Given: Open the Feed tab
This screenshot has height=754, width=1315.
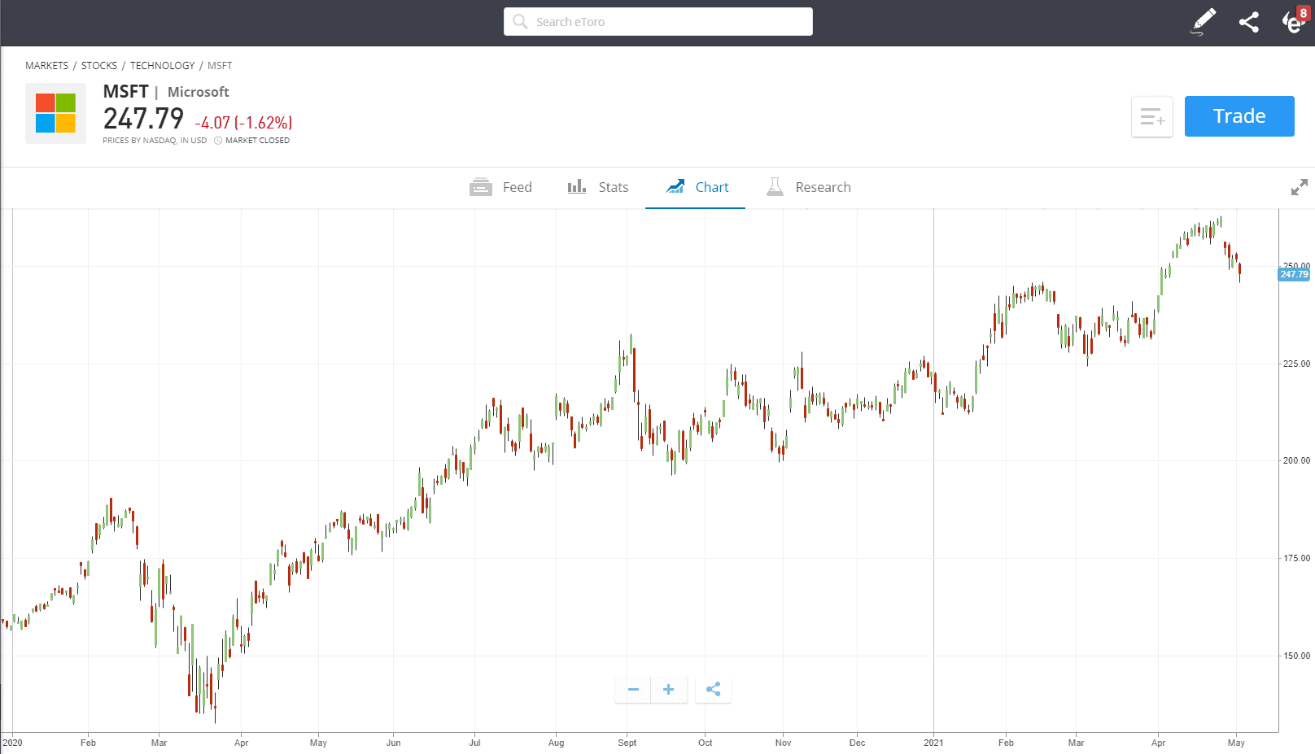Looking at the screenshot, I should click(x=500, y=187).
